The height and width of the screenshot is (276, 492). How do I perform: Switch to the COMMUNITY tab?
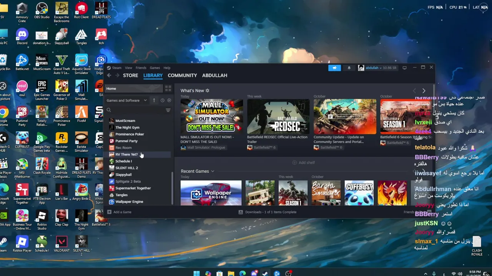pos(182,76)
